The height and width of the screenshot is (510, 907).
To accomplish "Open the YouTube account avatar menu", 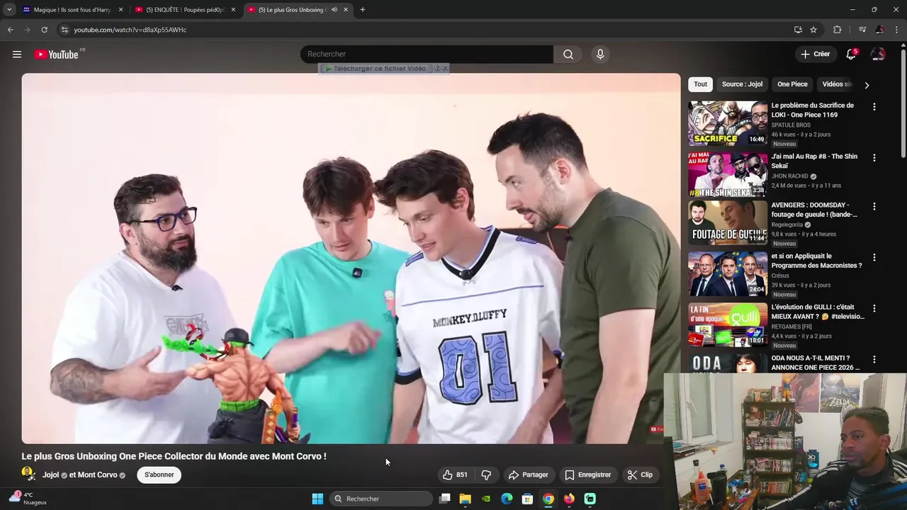I will pos(878,55).
